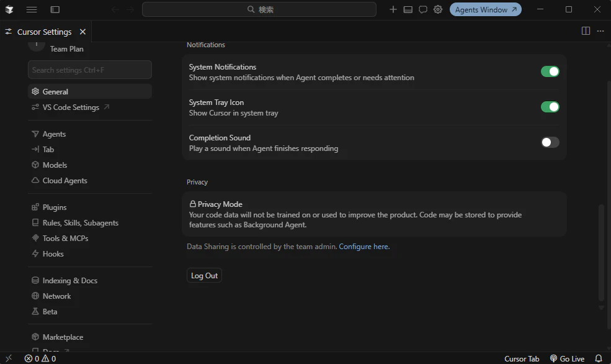Open Beta settings section

tap(90, 312)
